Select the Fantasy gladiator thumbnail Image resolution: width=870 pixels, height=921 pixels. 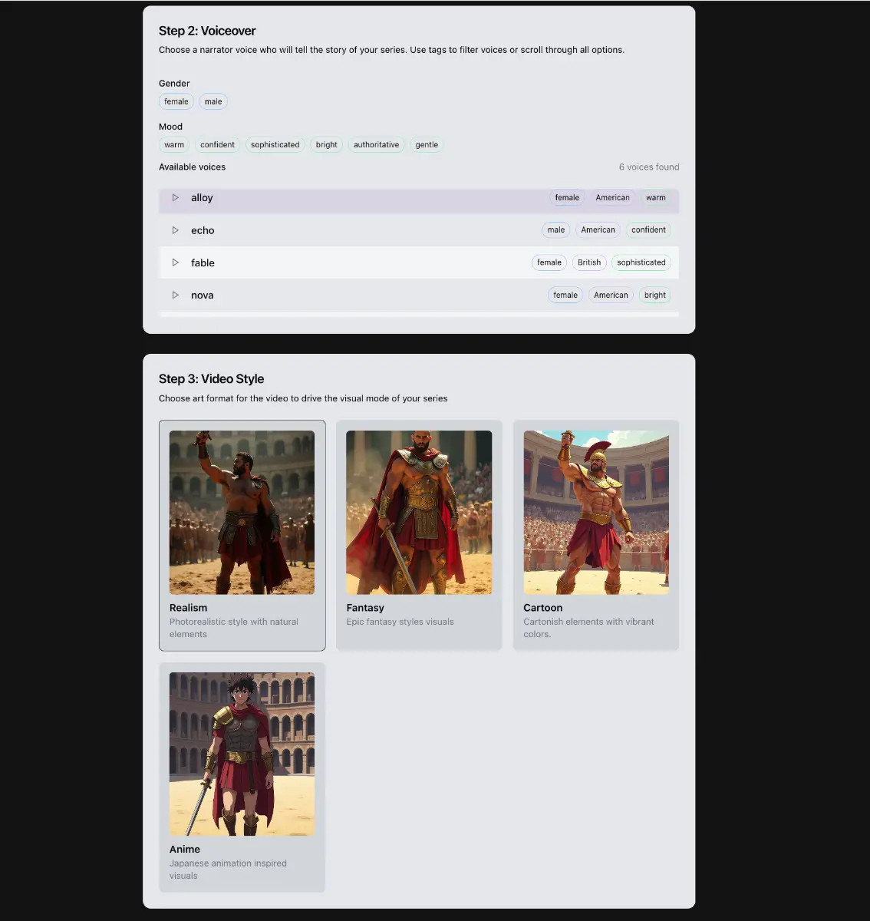pyautogui.click(x=419, y=513)
